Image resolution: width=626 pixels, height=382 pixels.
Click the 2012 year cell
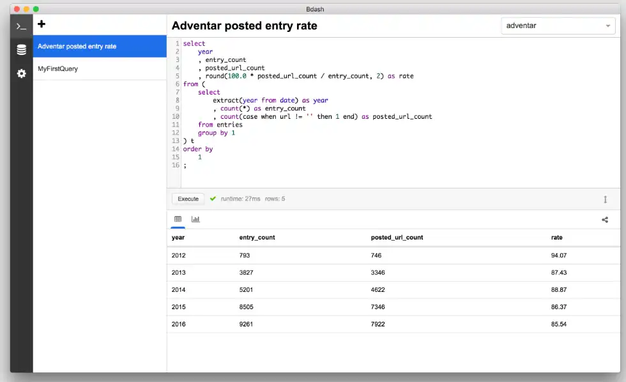click(x=178, y=256)
